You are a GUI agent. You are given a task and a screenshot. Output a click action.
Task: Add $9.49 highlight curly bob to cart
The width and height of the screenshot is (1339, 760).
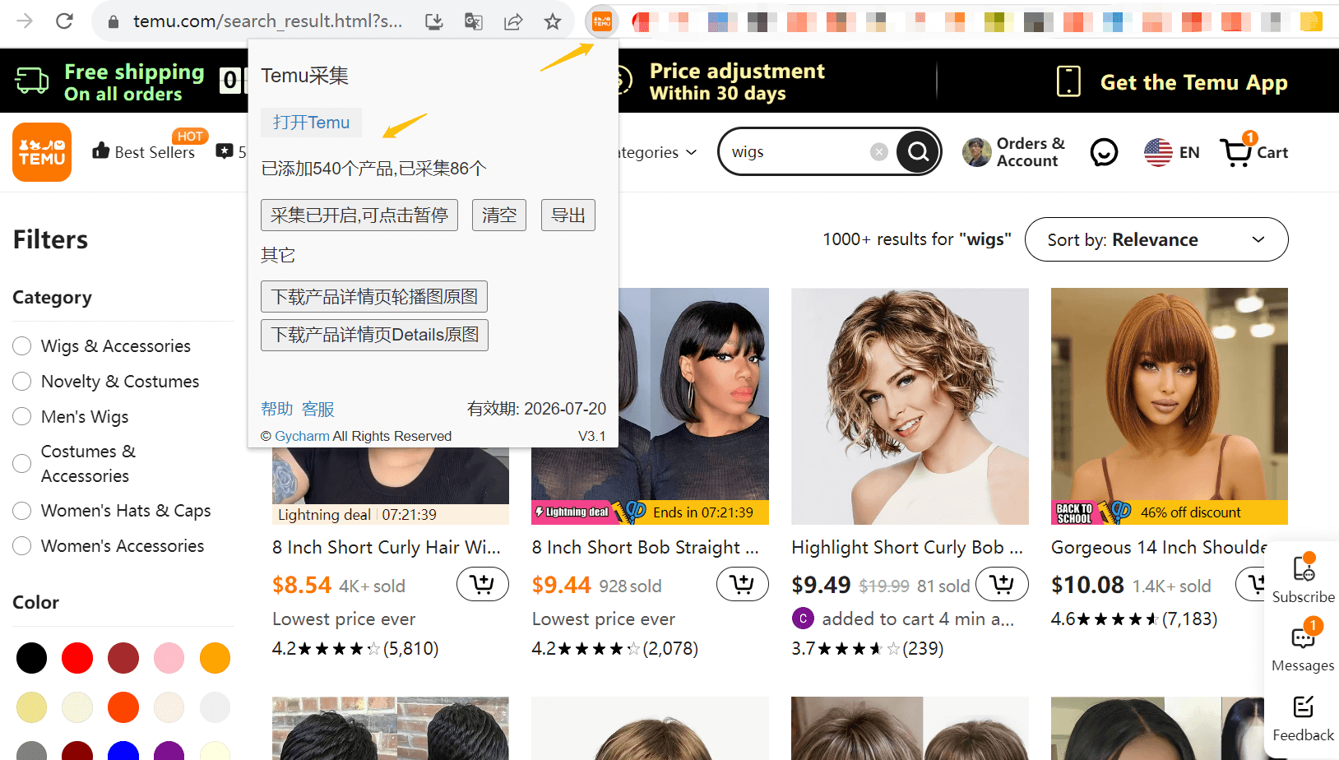(x=1002, y=584)
